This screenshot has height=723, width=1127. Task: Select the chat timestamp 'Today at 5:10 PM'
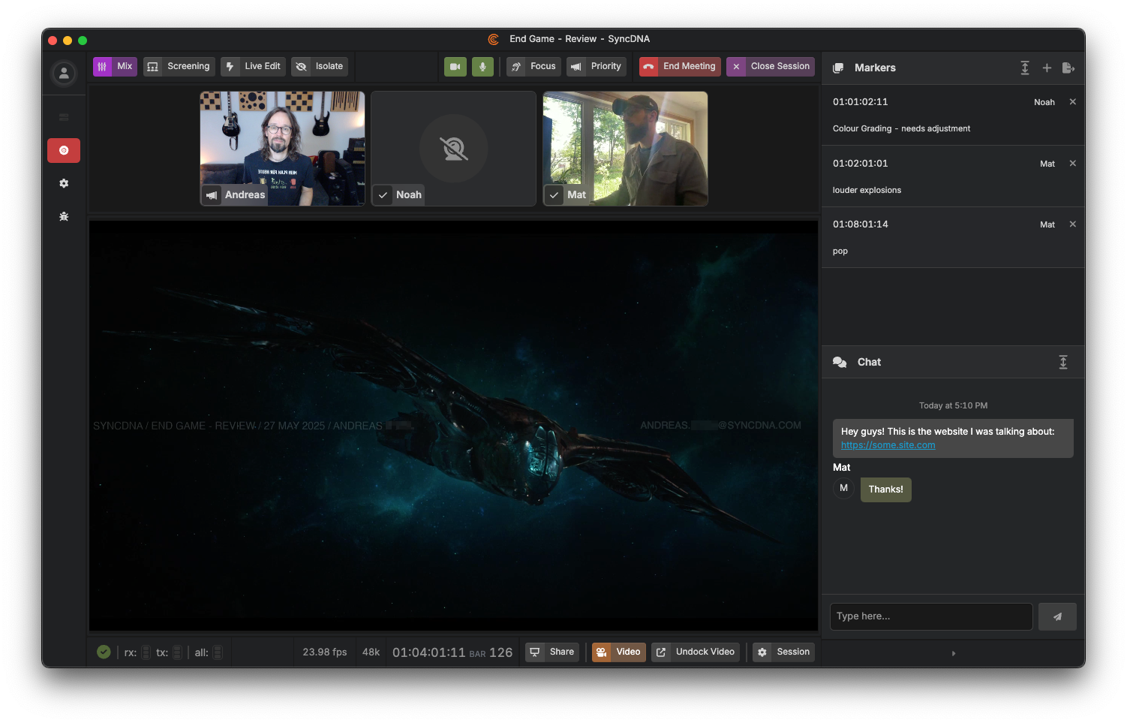click(953, 405)
